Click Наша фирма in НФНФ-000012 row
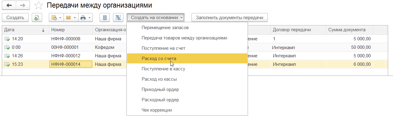This screenshot has height=121, width=393. [108, 56]
